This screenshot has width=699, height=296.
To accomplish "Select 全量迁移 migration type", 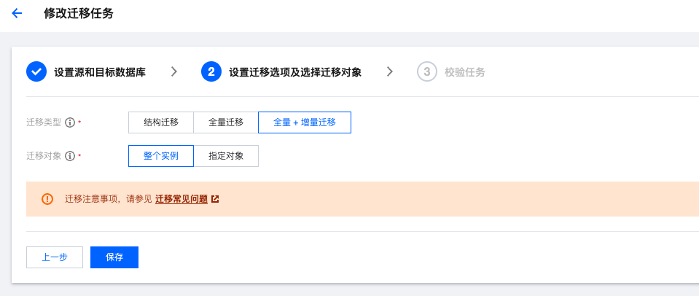I will [x=226, y=122].
